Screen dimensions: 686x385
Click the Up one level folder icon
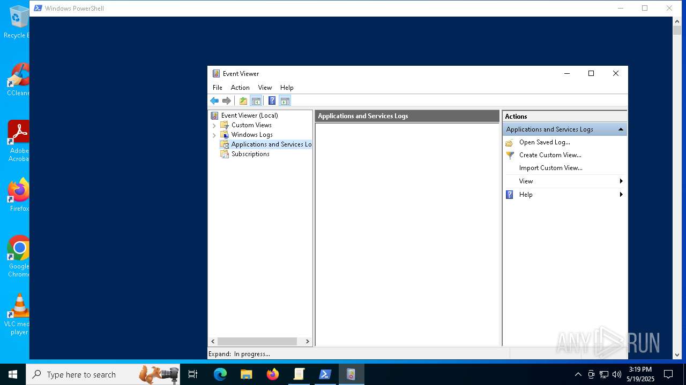tap(243, 101)
